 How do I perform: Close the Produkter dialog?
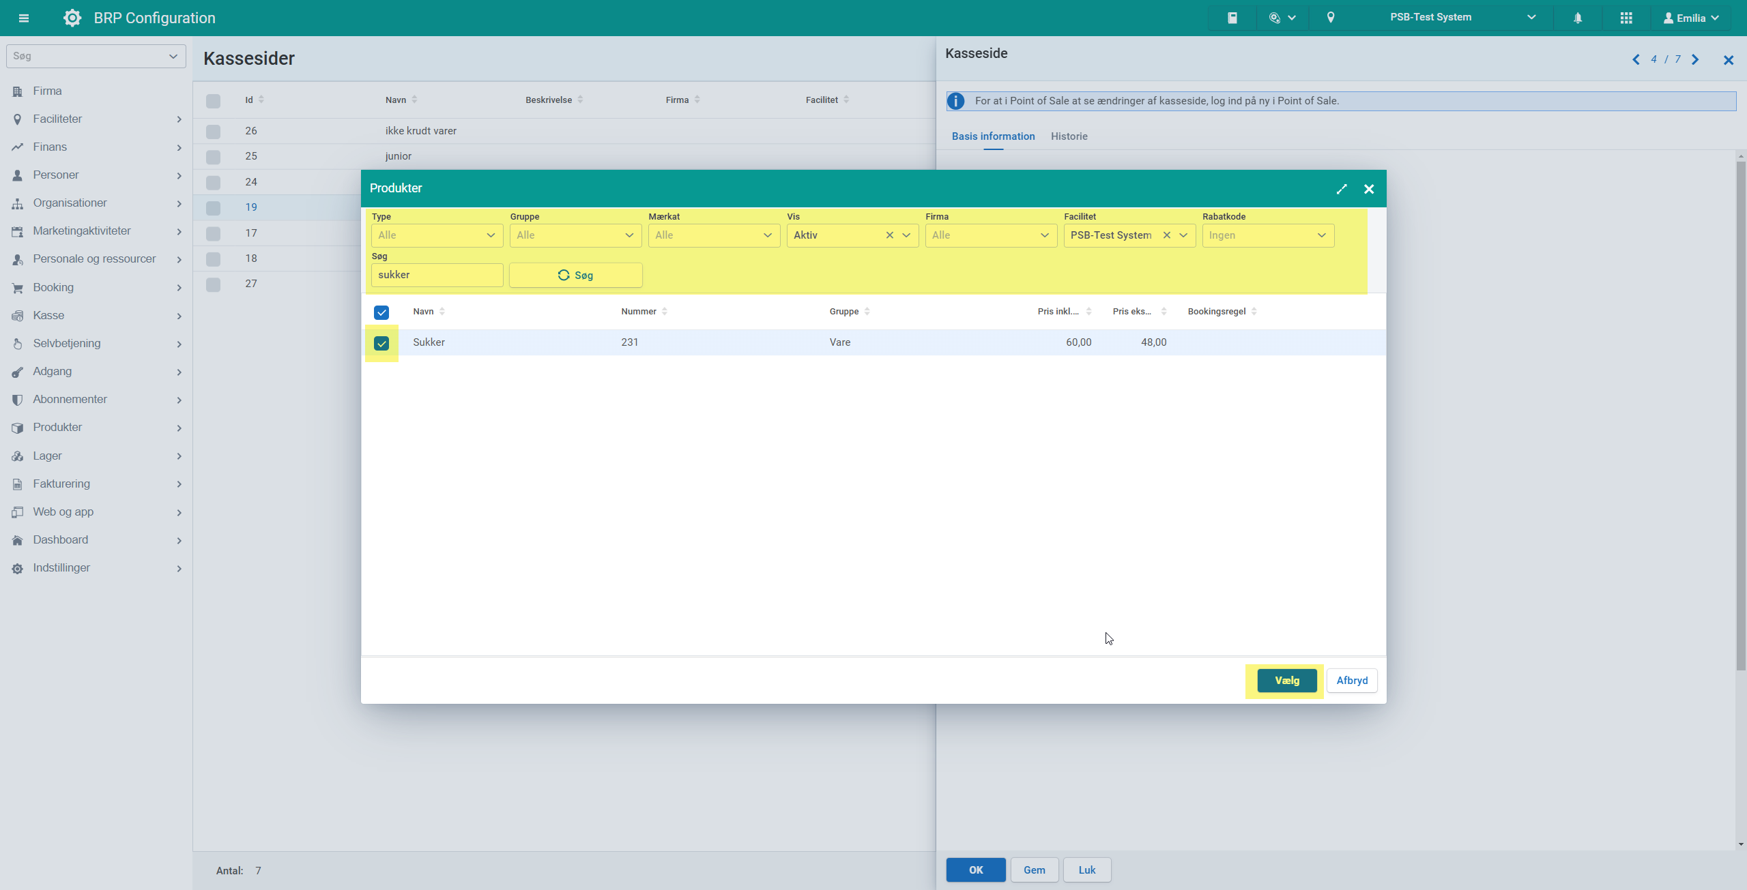point(1369,189)
